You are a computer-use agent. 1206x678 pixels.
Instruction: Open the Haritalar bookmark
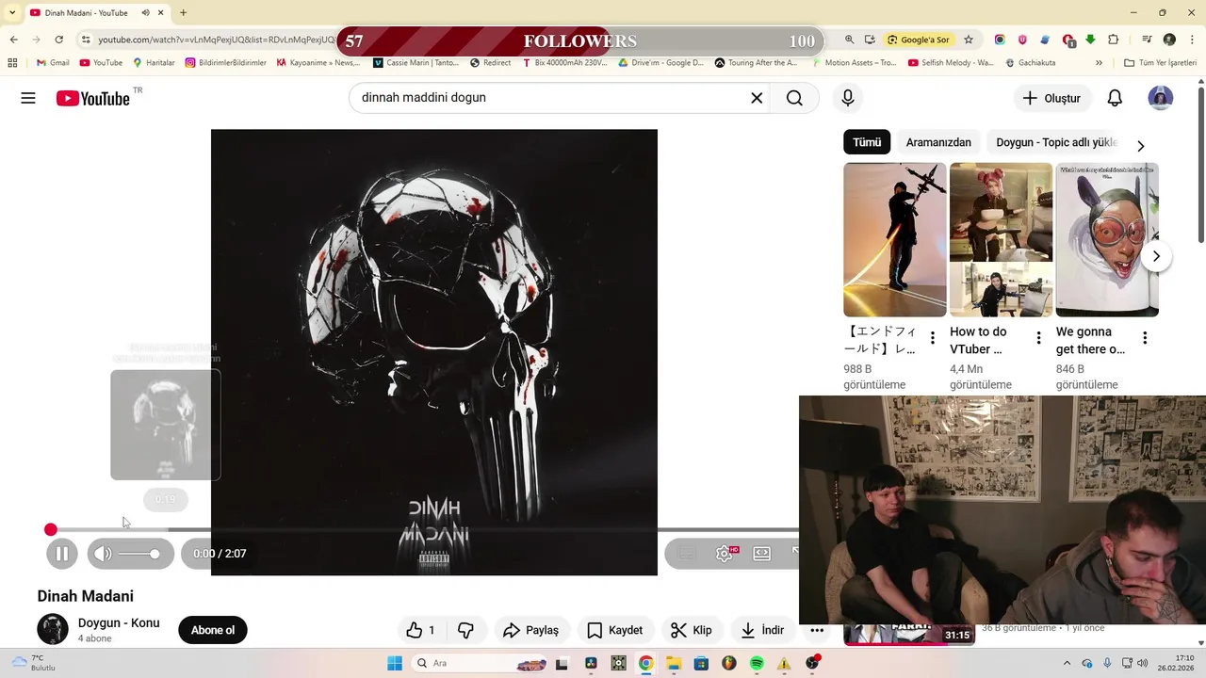tap(155, 63)
